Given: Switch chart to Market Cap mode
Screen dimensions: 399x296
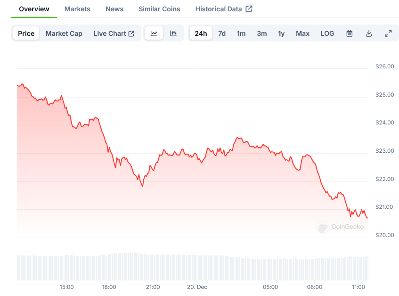Looking at the screenshot, I should (64, 33).
